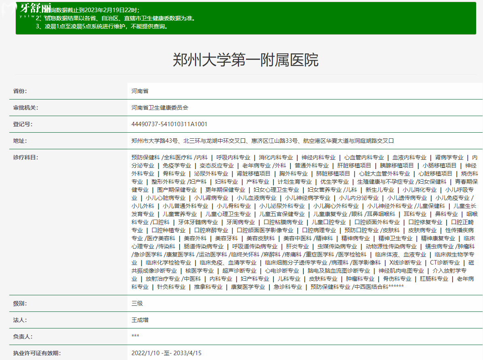Click 血液内科专业 in the department list
This screenshot has width=483, height=360.
click(409, 158)
